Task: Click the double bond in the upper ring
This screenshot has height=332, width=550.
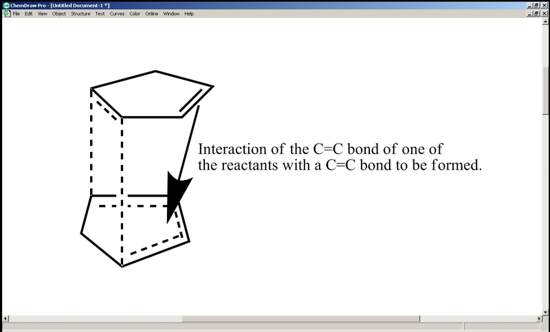Action: click(x=195, y=102)
